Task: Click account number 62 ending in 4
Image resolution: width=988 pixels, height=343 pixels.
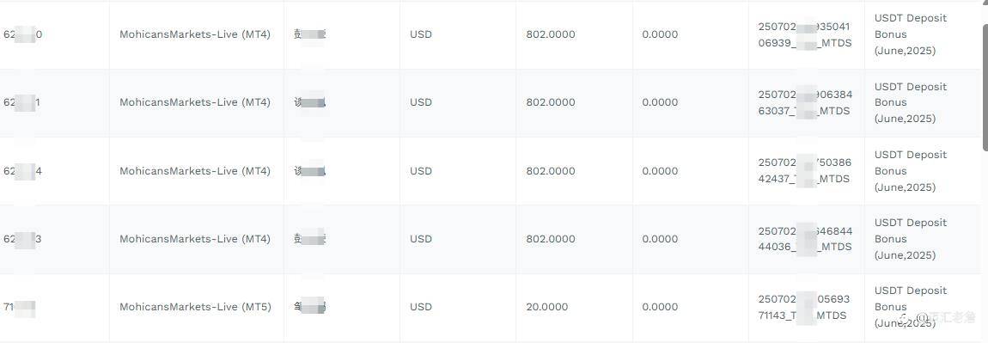Action: 22,171
